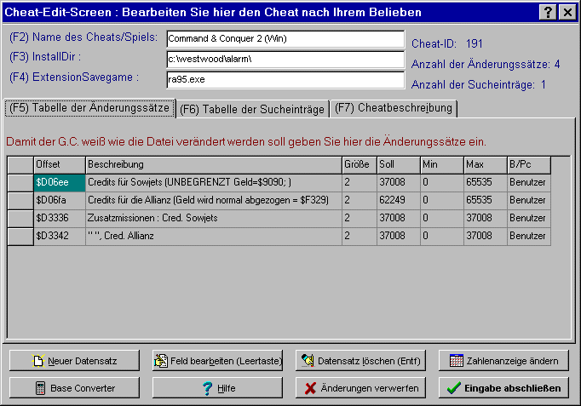Click the Größe column header
Screen dimensions: 581x406
[360, 164]
